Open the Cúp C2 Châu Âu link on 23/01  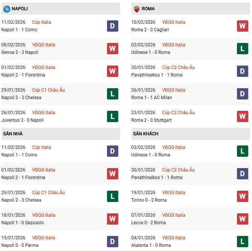pyautogui.click(x=178, y=113)
